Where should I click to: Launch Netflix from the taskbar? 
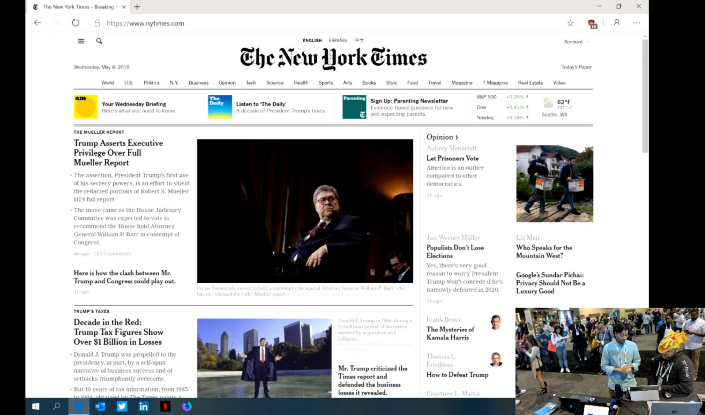click(165, 406)
